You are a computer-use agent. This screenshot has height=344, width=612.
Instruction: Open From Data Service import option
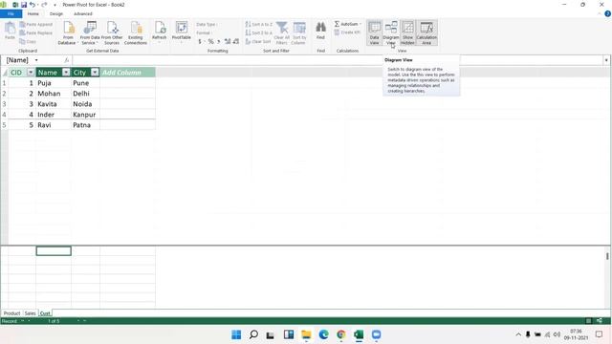90,32
